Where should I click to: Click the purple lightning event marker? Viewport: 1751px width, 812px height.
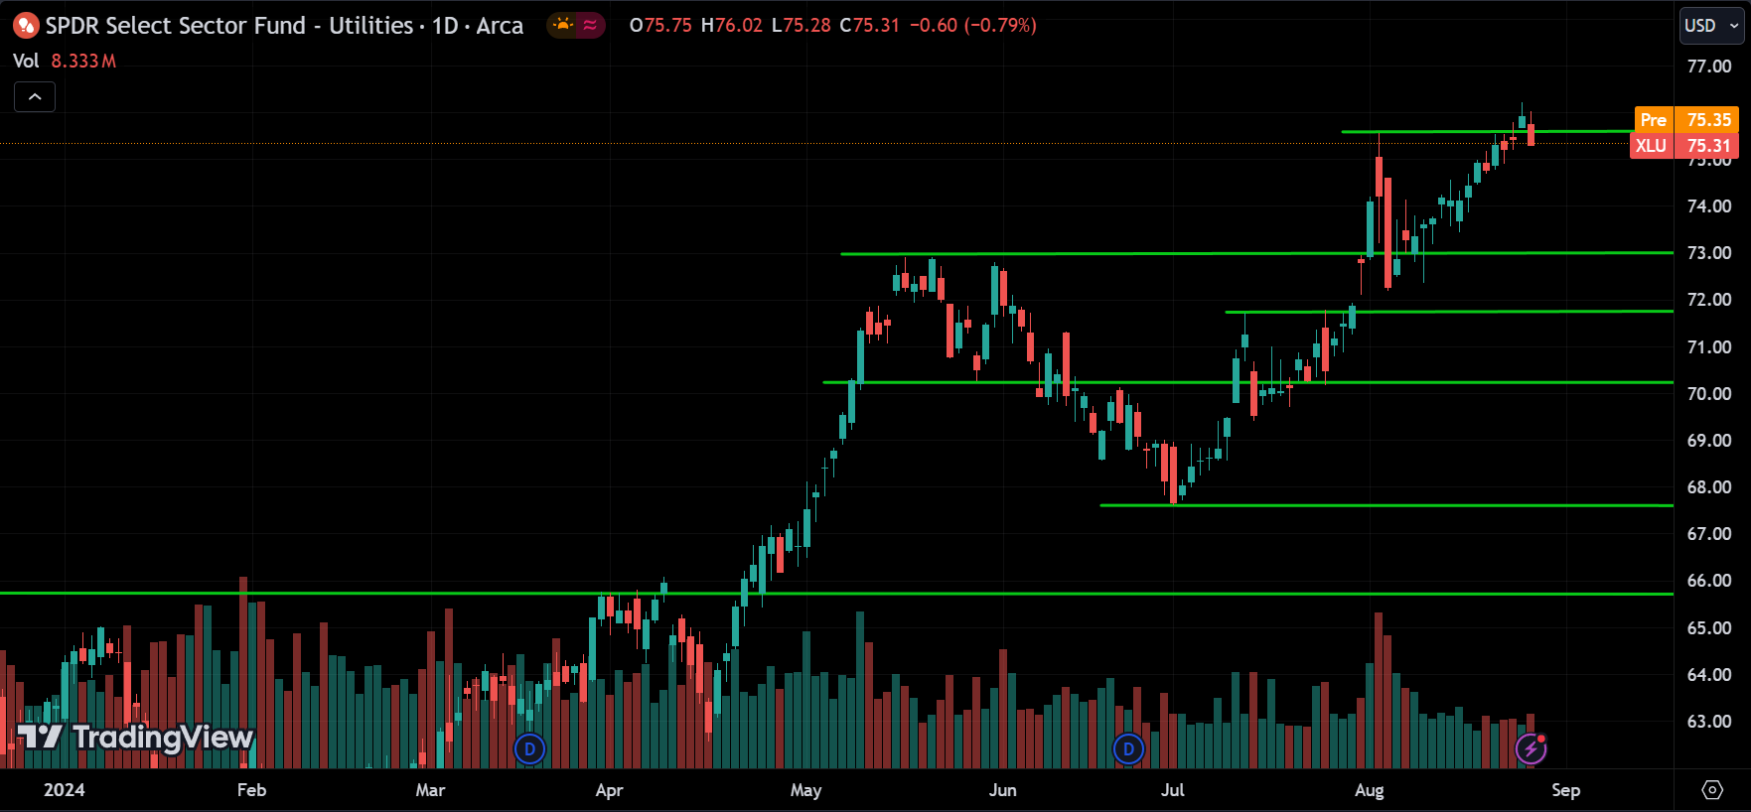(x=1531, y=748)
